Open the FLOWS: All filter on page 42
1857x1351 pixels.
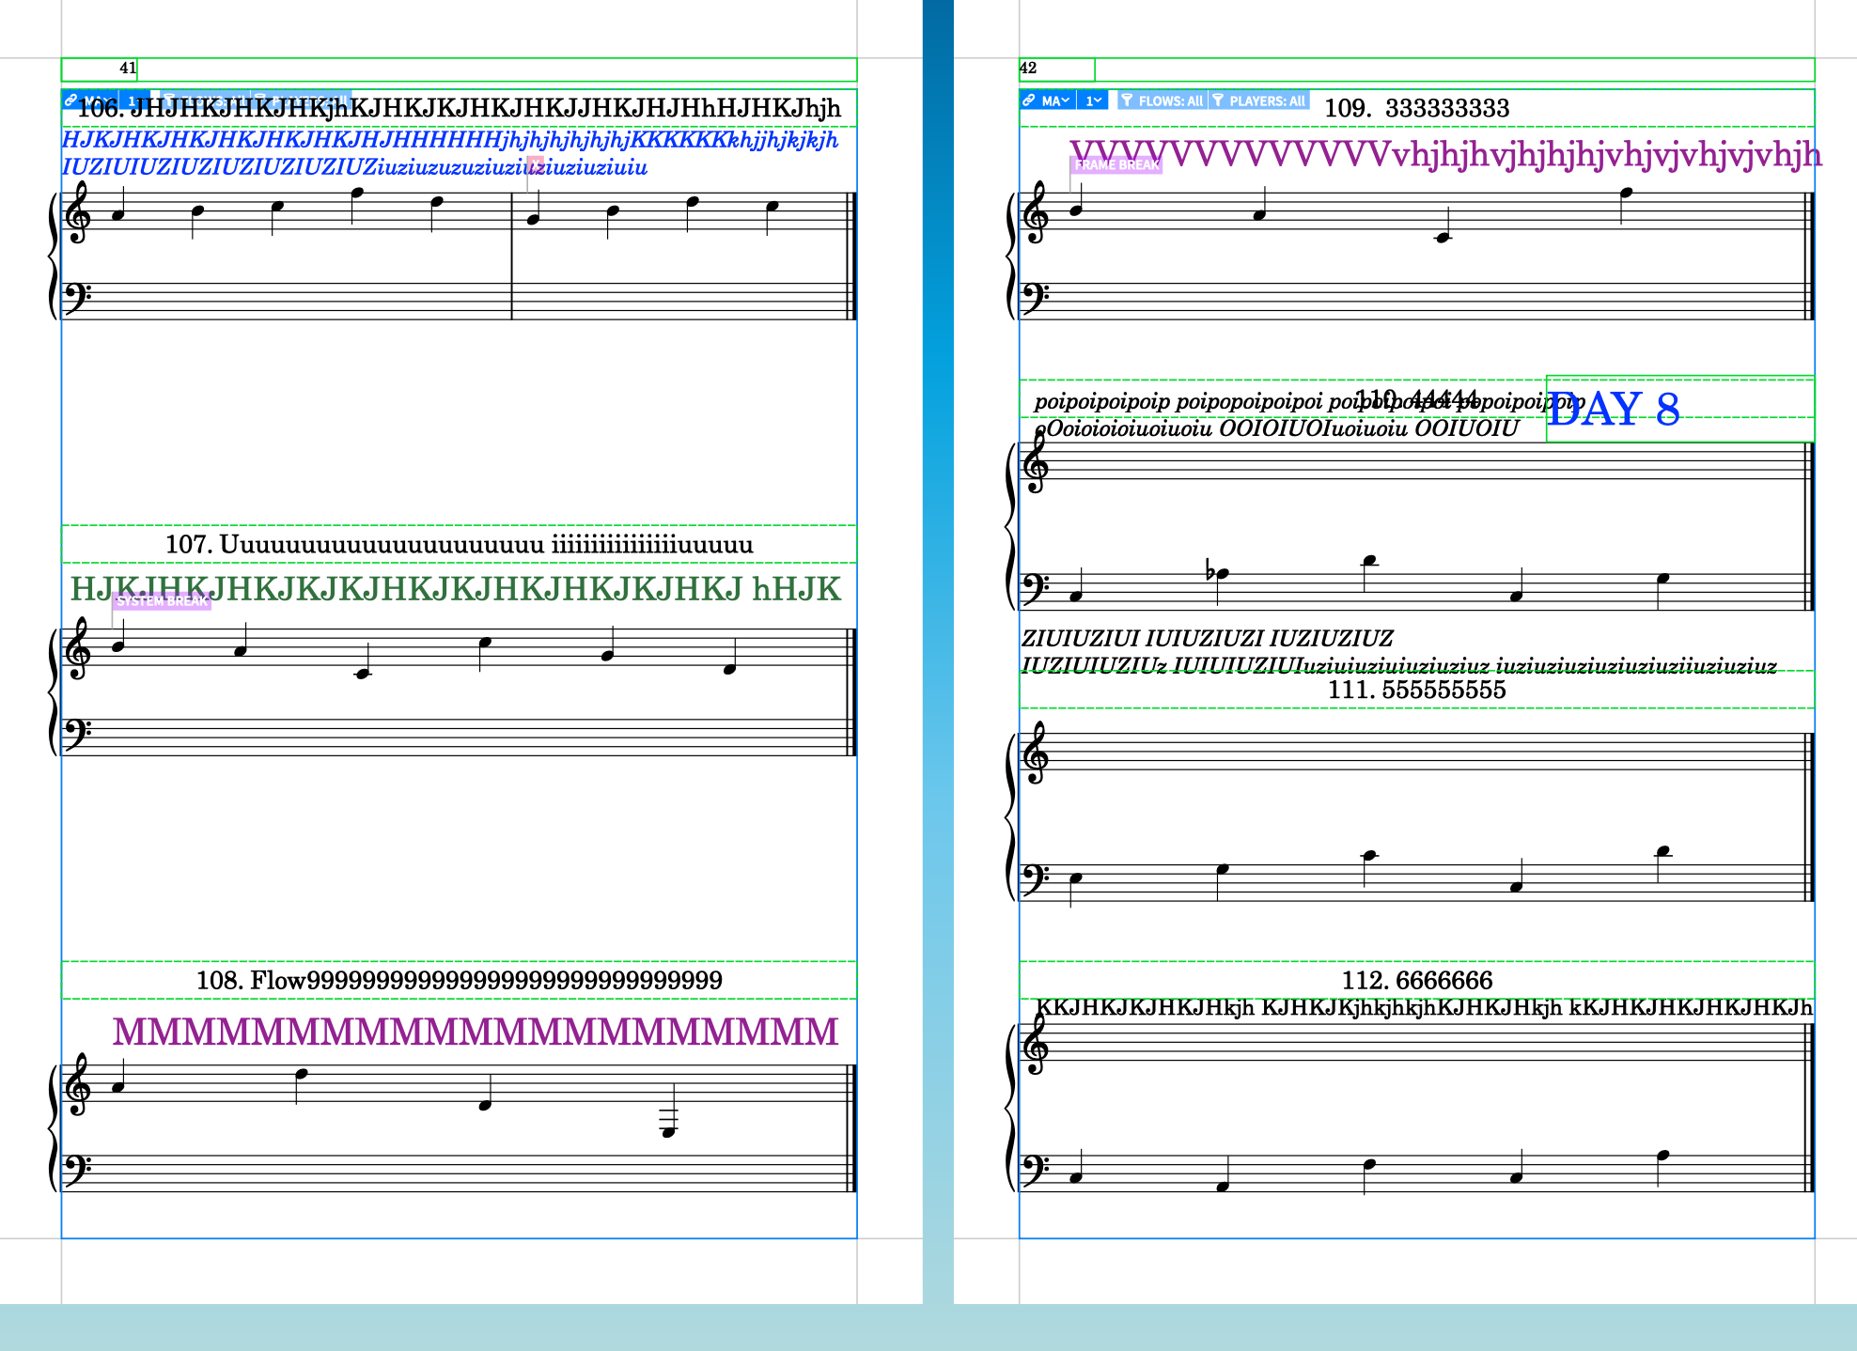pyautogui.click(x=1162, y=101)
